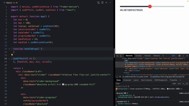Select the slider-background element row

(152, 64)
